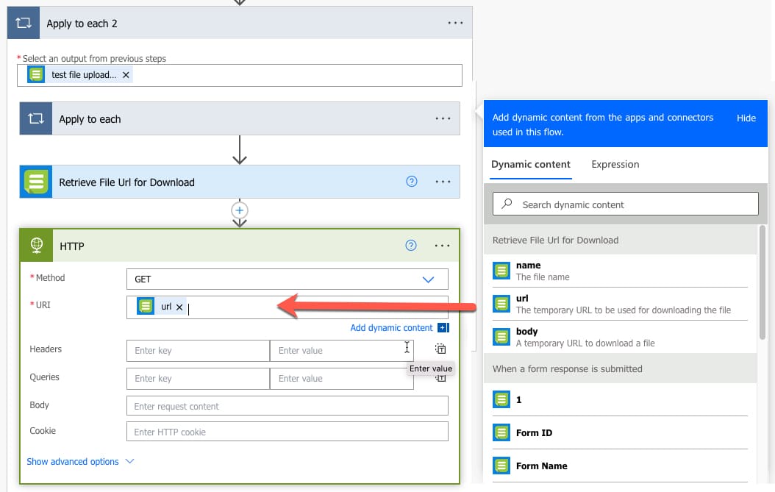Open help for Retrieve File Url action
Image resolution: width=775 pixels, height=492 pixels.
tap(411, 182)
